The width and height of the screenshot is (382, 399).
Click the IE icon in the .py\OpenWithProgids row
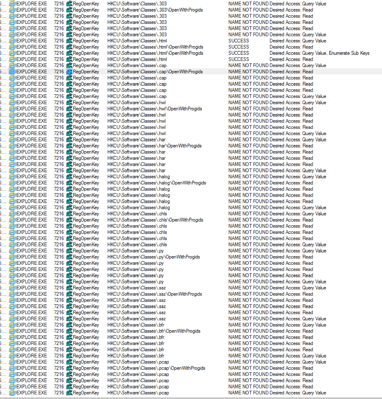click(x=12, y=257)
